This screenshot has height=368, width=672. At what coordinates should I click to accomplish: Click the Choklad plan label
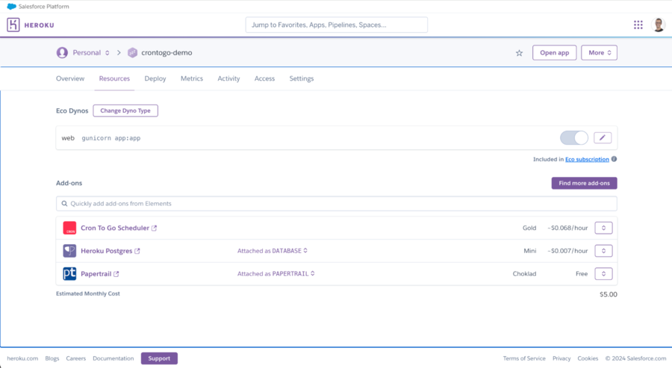[x=525, y=273]
